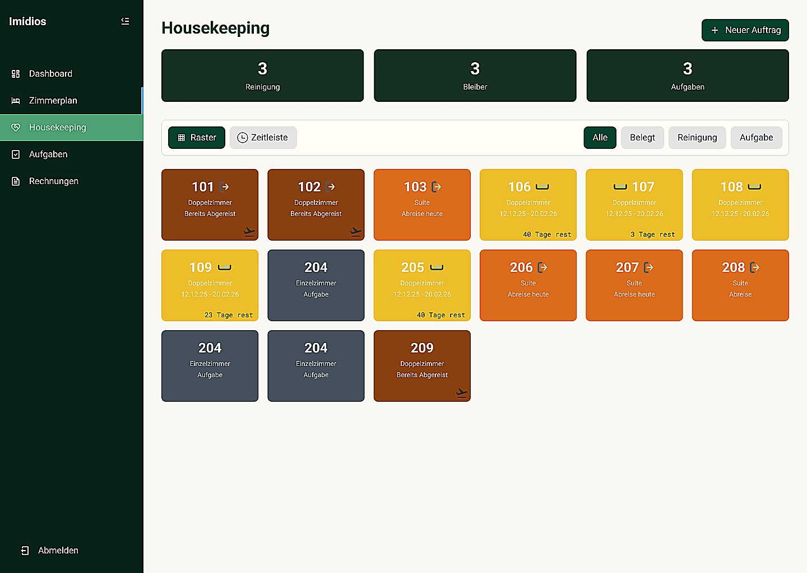Screen dimensions: 807x573
Task: Open Housekeeping in the sidebar menu
Action: click(x=71, y=128)
